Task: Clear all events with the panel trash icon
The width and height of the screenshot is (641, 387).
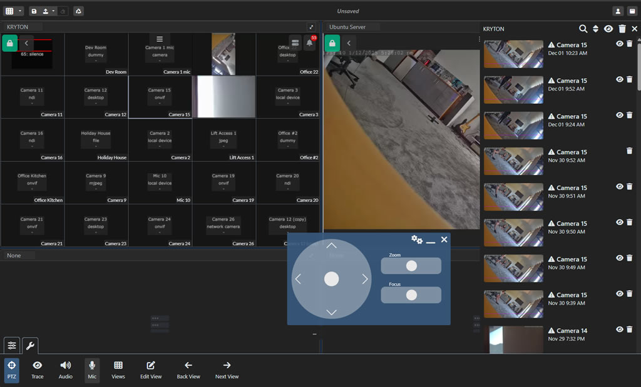Action: coord(621,29)
